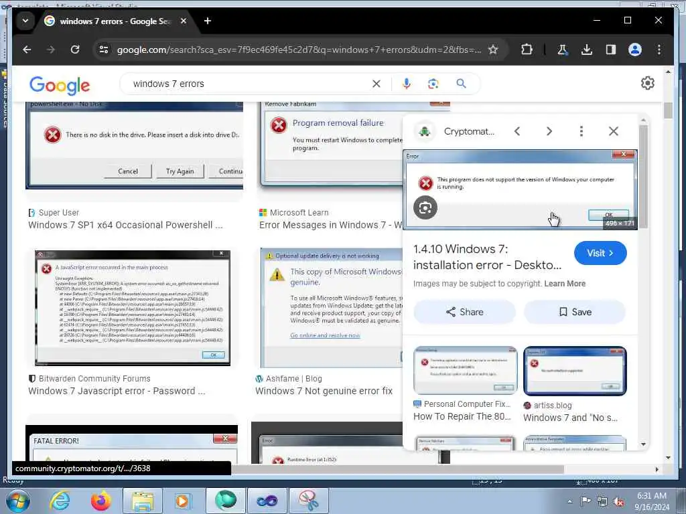Image resolution: width=686 pixels, height=514 pixels.
Task: Click the volume tray icon
Action: 618,502
